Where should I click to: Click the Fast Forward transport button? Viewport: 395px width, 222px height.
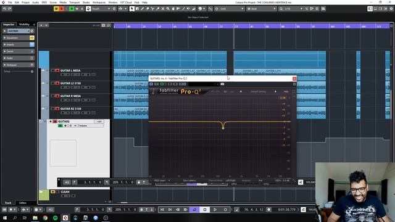click(186, 210)
